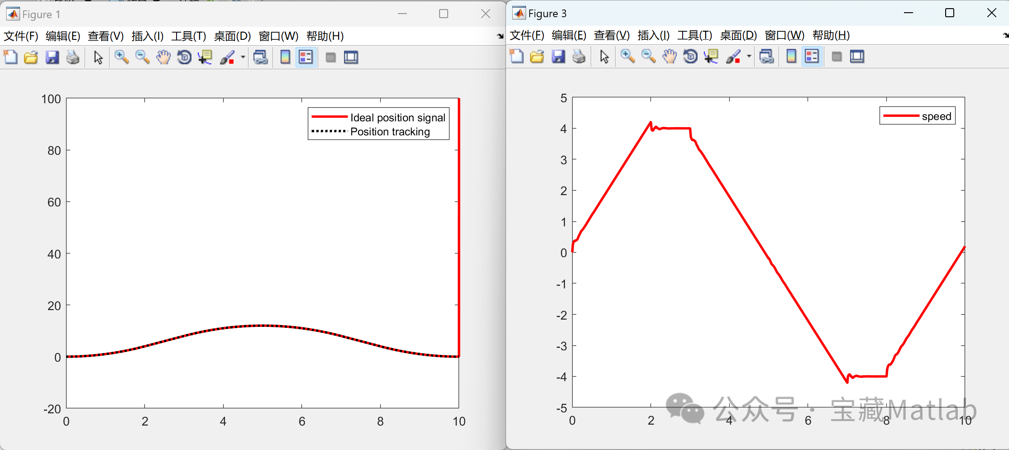Image resolution: width=1009 pixels, height=450 pixels.
Task: Click New Figure icon in Figure 3
Action: tap(516, 56)
